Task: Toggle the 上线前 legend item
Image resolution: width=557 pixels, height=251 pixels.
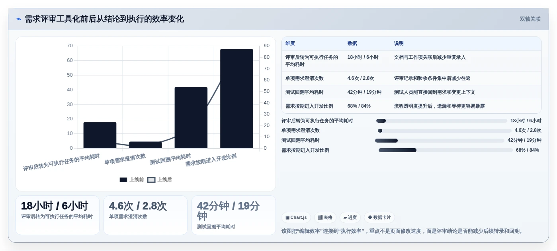Action: pos(132,180)
